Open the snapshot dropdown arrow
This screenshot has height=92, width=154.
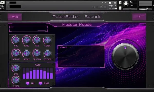point(8,7)
